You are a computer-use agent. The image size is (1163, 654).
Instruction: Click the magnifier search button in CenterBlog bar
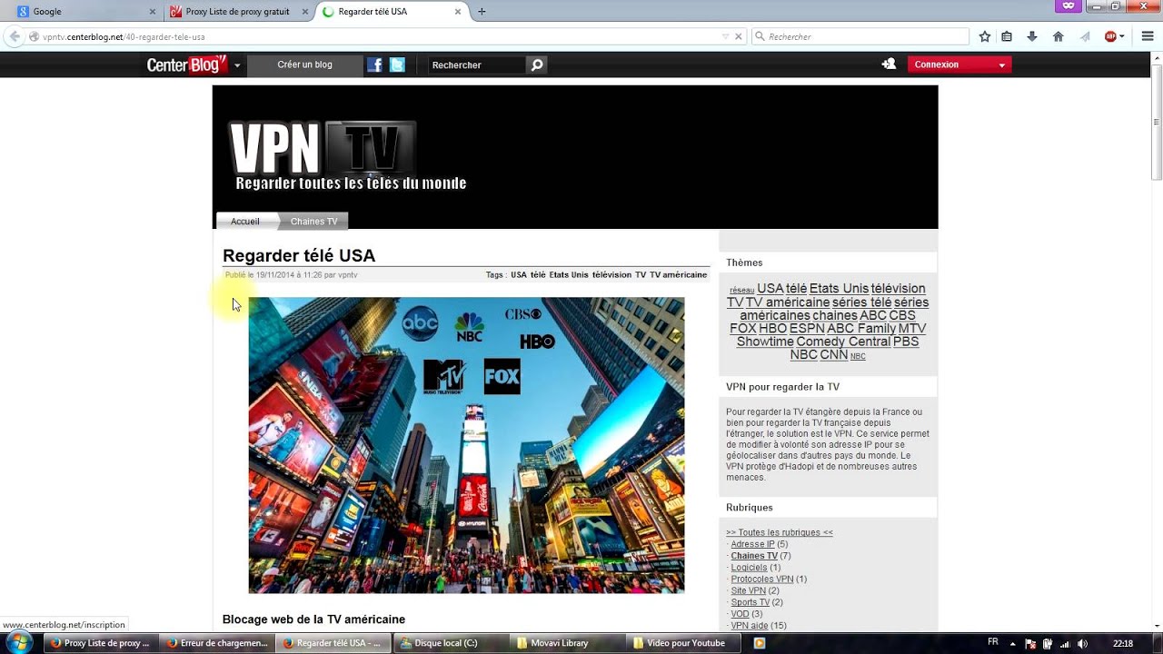(x=537, y=64)
